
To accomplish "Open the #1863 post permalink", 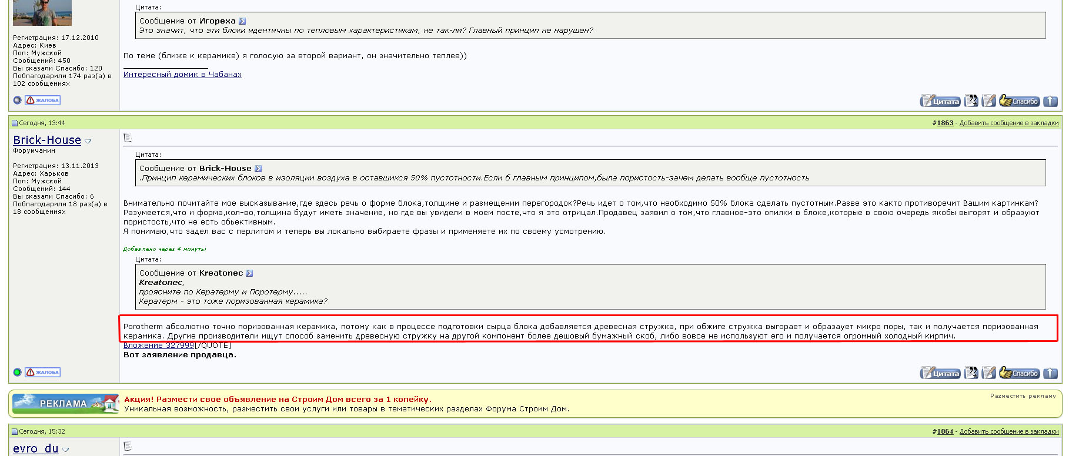I will [945, 123].
